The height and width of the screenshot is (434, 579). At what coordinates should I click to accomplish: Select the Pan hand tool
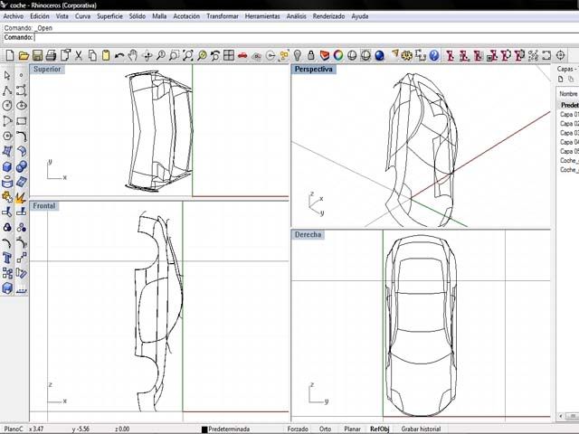133,55
